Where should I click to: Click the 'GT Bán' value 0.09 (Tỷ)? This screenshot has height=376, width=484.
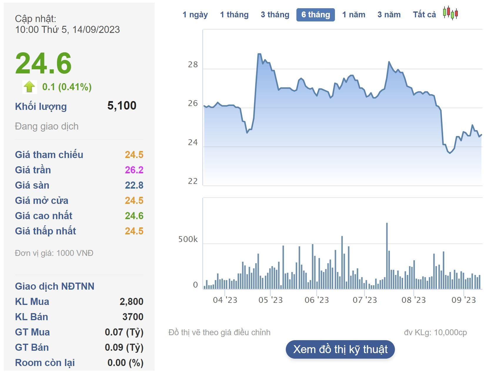[x=124, y=347]
